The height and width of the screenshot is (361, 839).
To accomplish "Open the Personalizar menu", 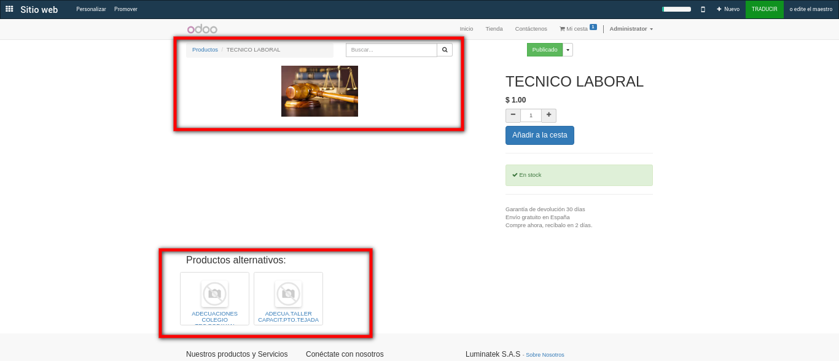I will coord(91,9).
